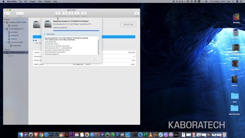The image size is (245, 138).
Task: Open the Edit menu
Action: tap(26, 2)
